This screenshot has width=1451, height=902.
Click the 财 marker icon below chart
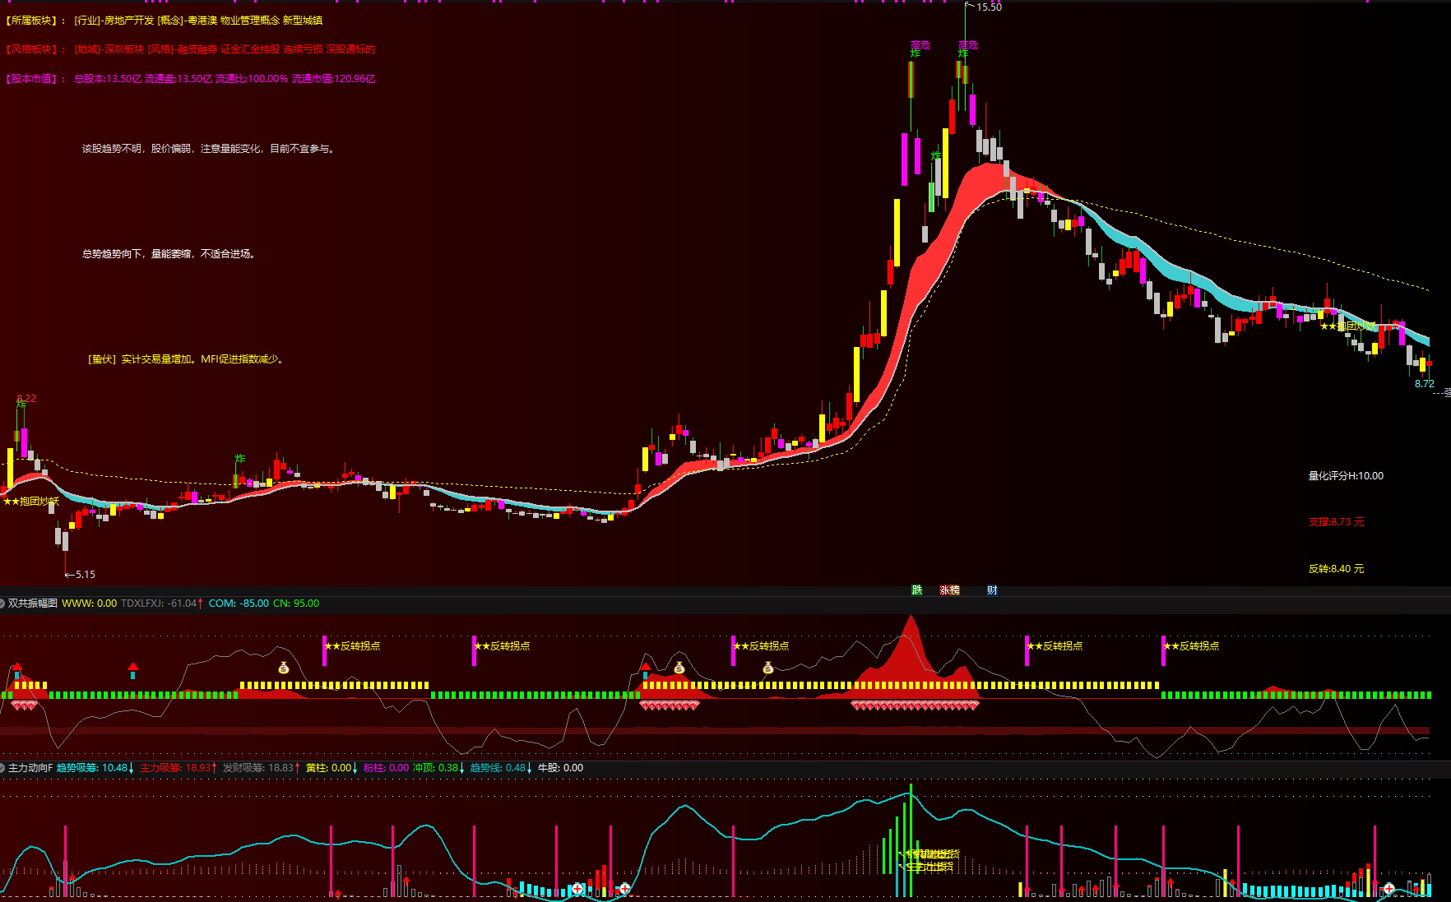coord(992,590)
